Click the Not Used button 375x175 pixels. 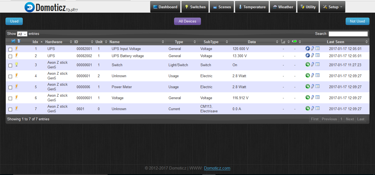coord(357,21)
